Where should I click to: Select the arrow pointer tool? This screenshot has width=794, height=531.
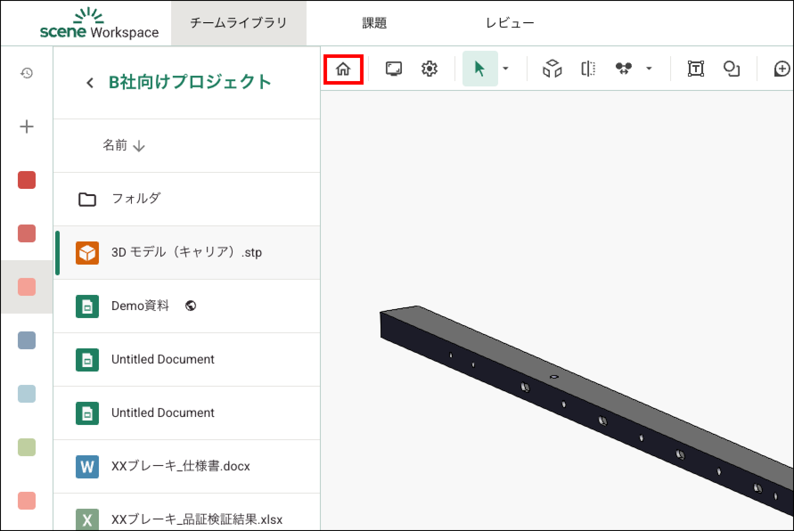pyautogui.click(x=479, y=69)
